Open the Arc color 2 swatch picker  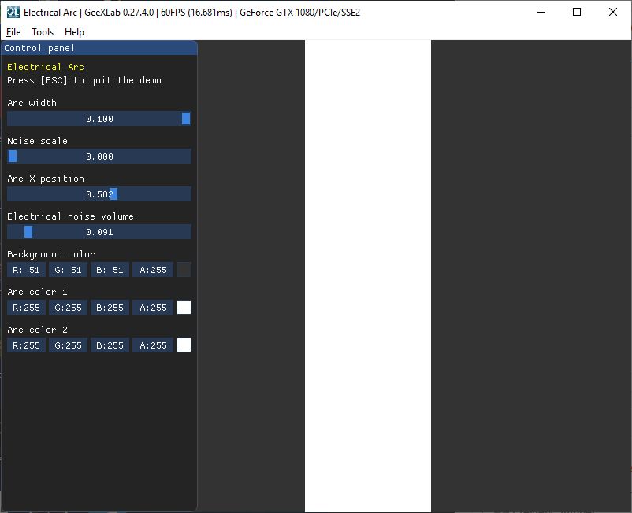pyautogui.click(x=184, y=345)
